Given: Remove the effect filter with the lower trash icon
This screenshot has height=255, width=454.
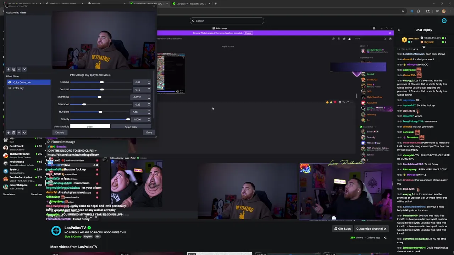Looking at the screenshot, I should (x=13, y=133).
